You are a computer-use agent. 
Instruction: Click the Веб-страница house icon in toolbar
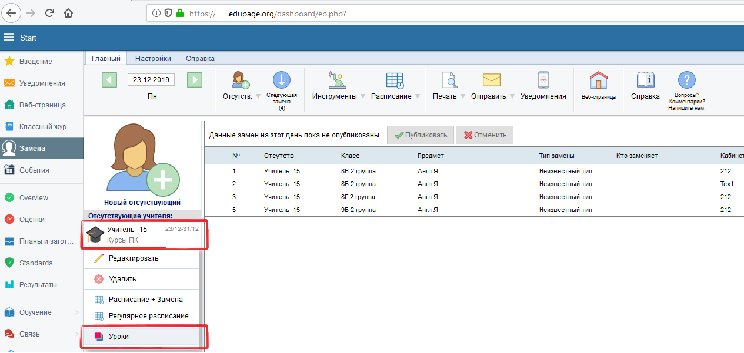pos(598,81)
